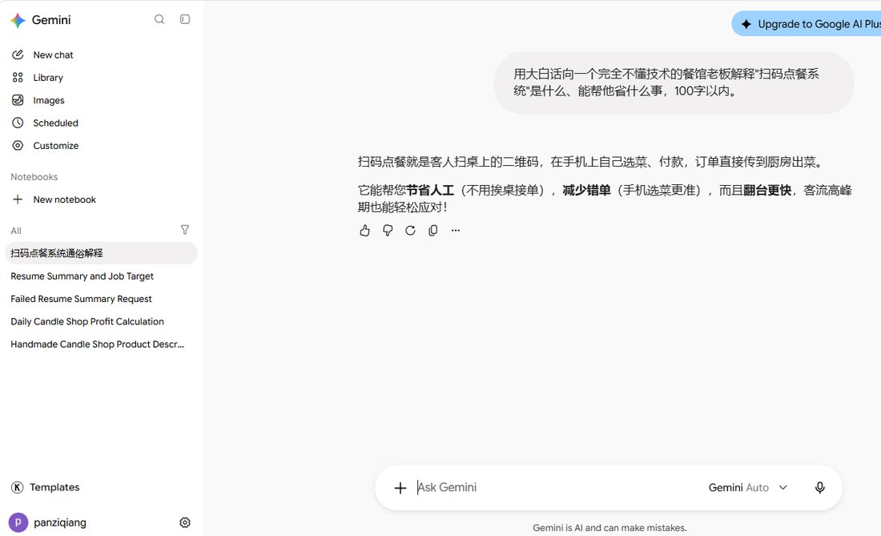Click 'Gemini is AI and can make mistakes' text

[609, 528]
